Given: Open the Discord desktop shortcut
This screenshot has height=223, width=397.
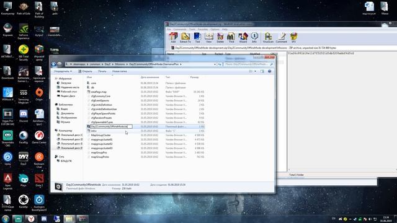Looking at the screenshot, I should pyautogui.click(x=24, y=116).
